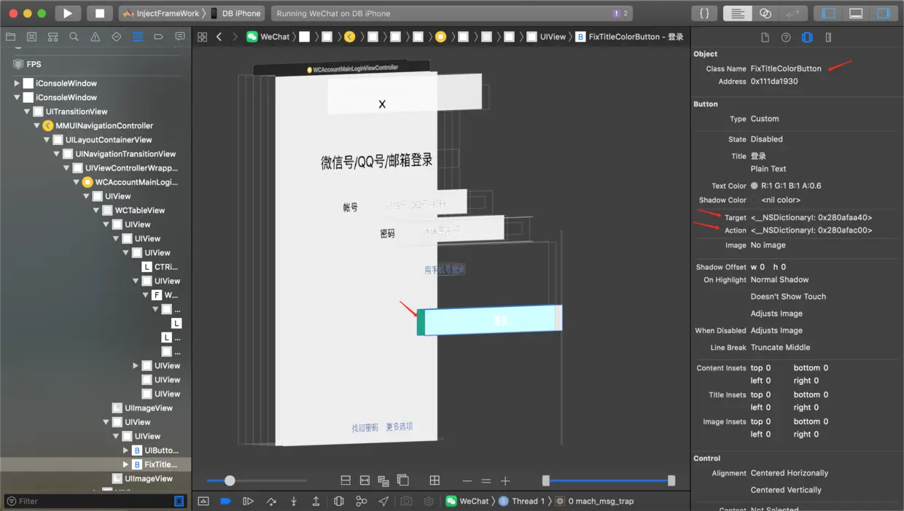This screenshot has width=904, height=511.
Task: Toggle show constraints in view debugger
Action: coord(365,480)
